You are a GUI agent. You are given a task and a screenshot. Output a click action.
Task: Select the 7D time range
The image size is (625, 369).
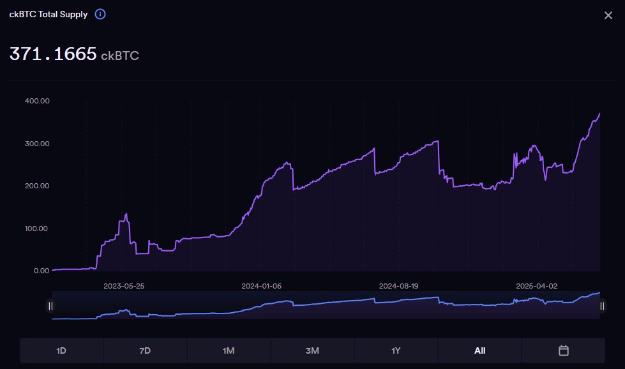coord(145,350)
